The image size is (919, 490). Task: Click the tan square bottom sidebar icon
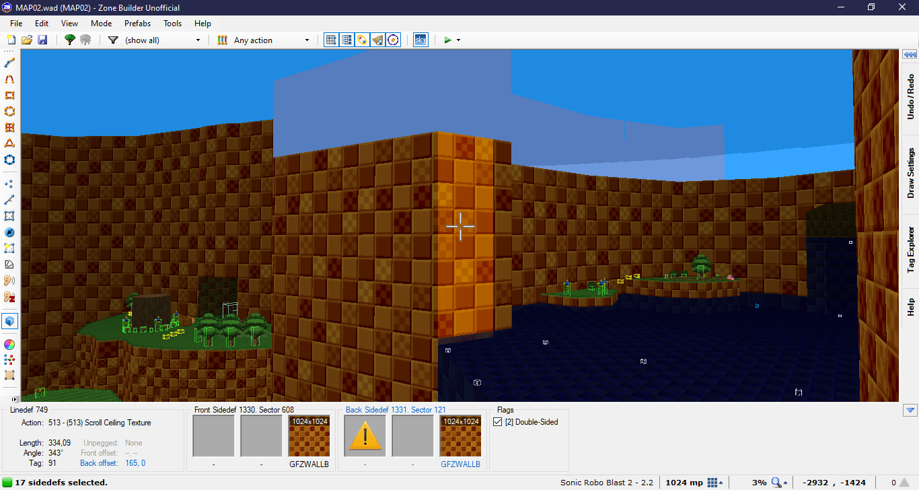click(x=9, y=376)
